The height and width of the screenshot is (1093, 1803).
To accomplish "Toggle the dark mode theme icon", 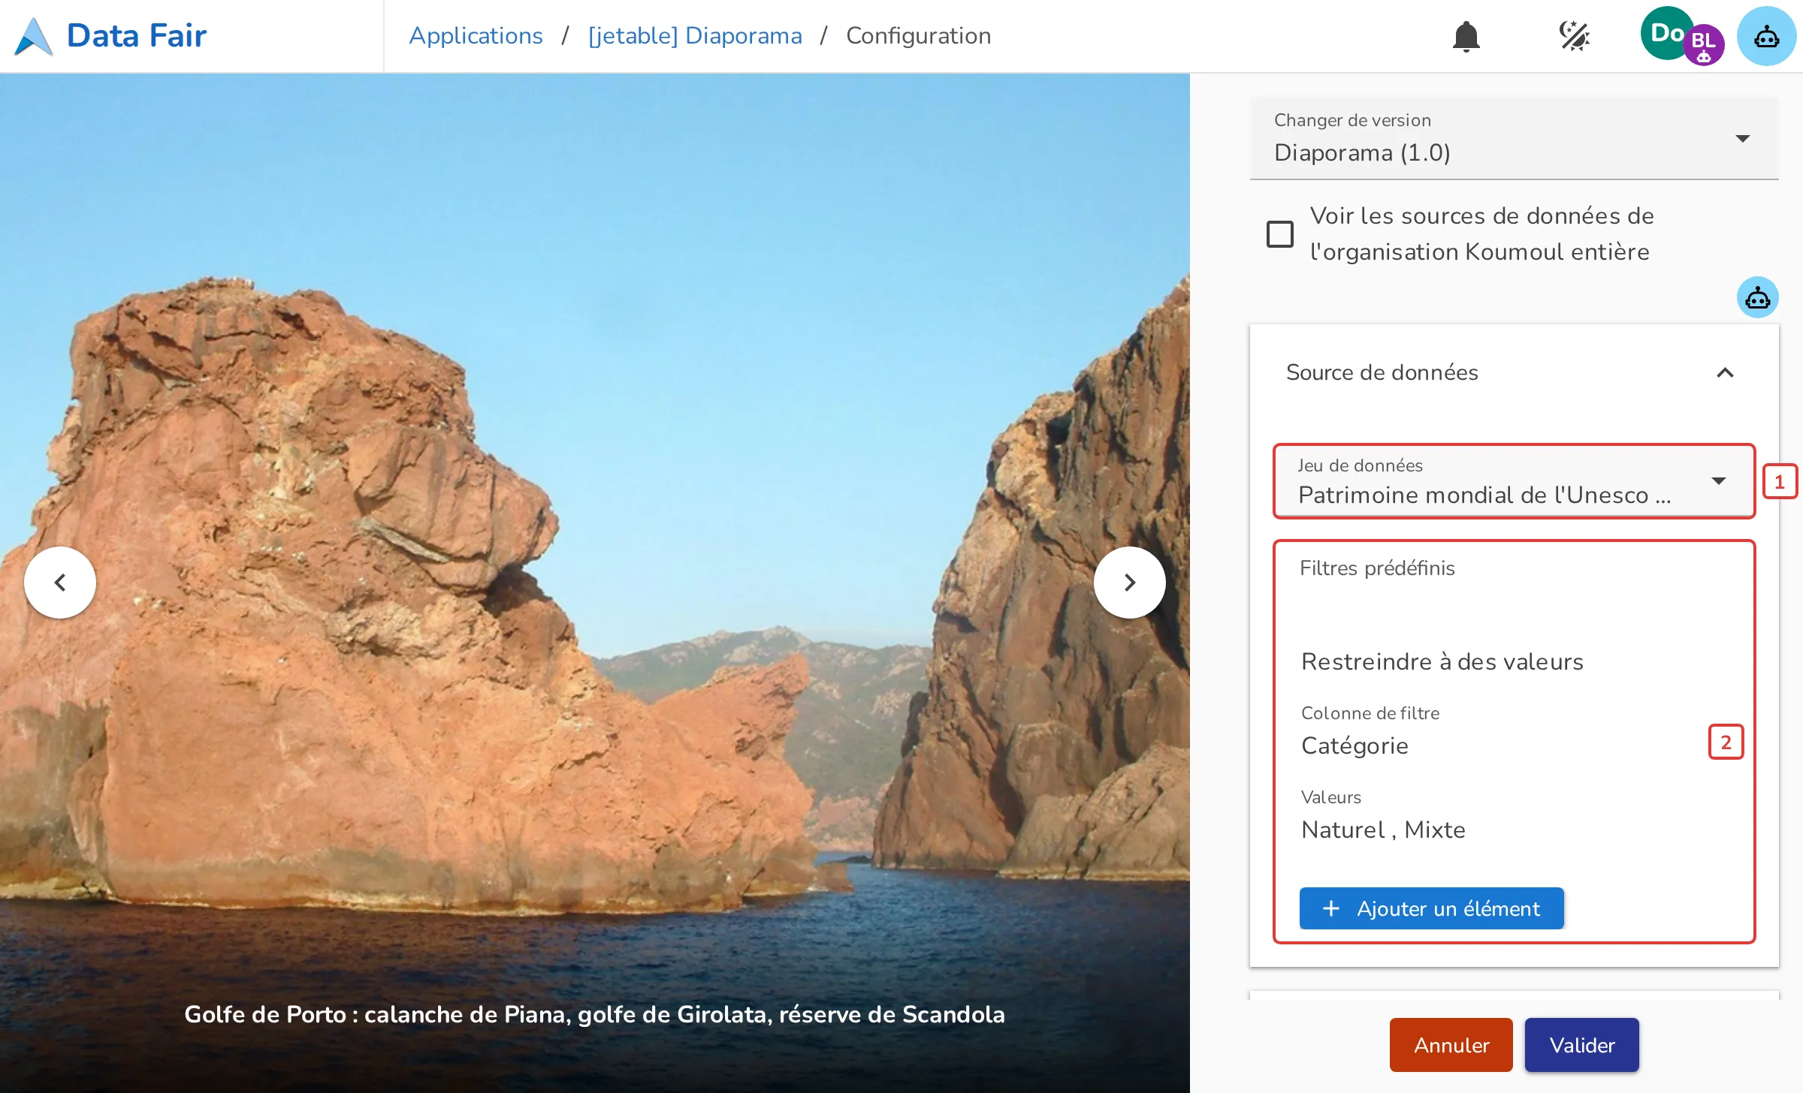I will (x=1574, y=36).
